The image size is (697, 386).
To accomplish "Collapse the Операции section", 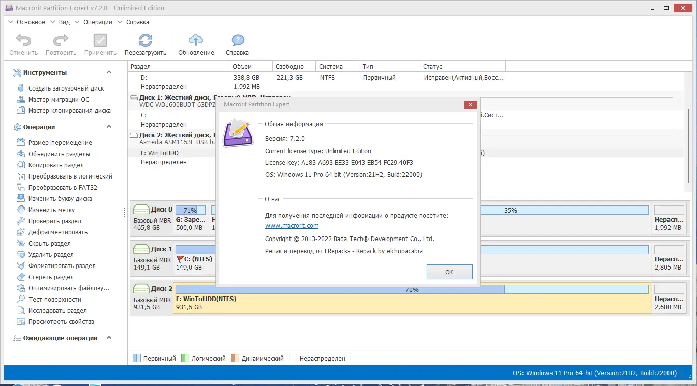I will click(108, 126).
